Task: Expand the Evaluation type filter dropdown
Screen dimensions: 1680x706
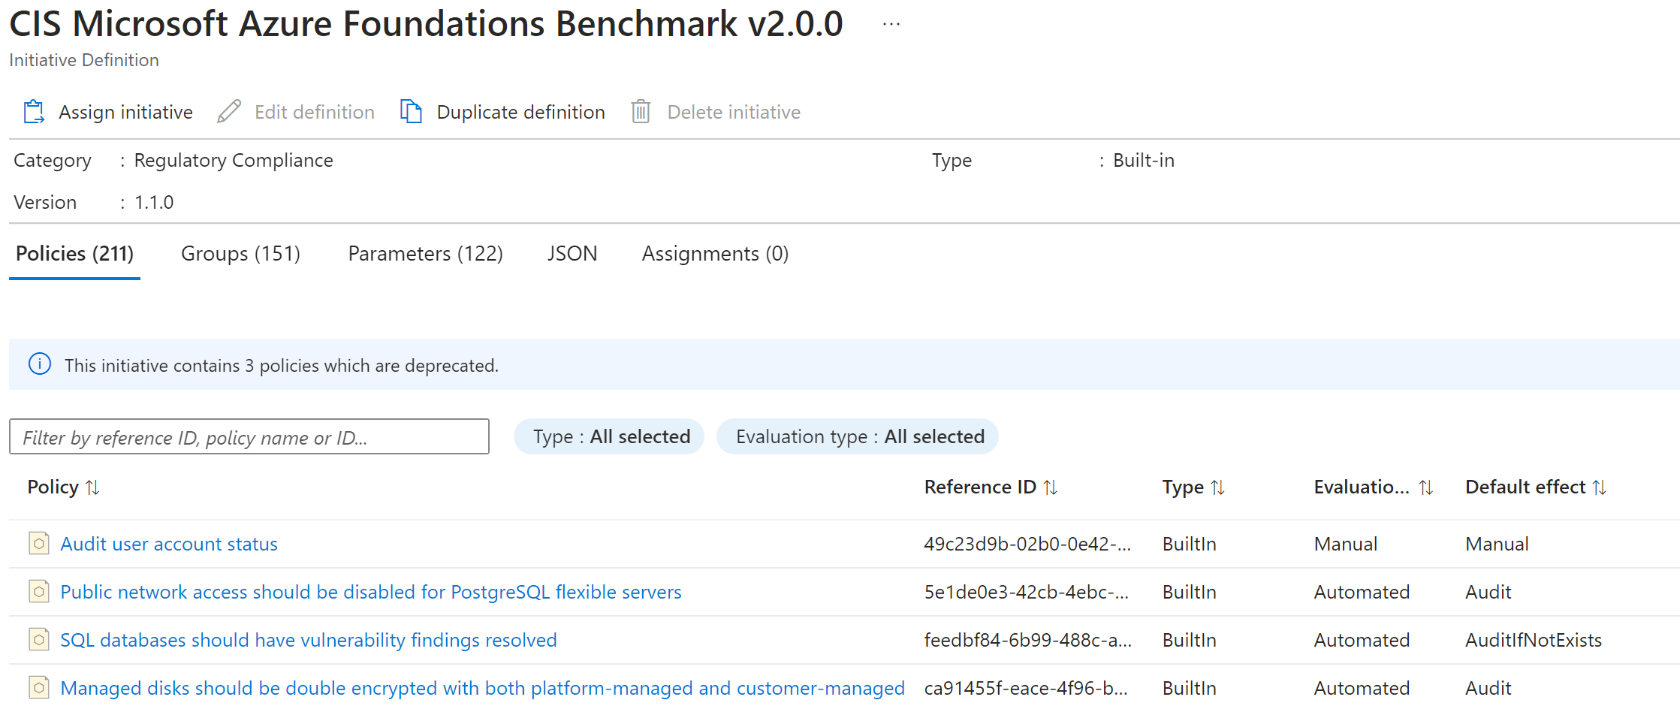Action: click(858, 436)
